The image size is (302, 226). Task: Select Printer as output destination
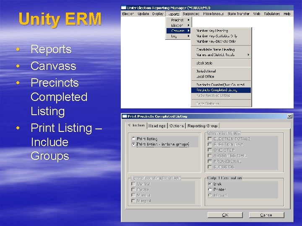210,190
